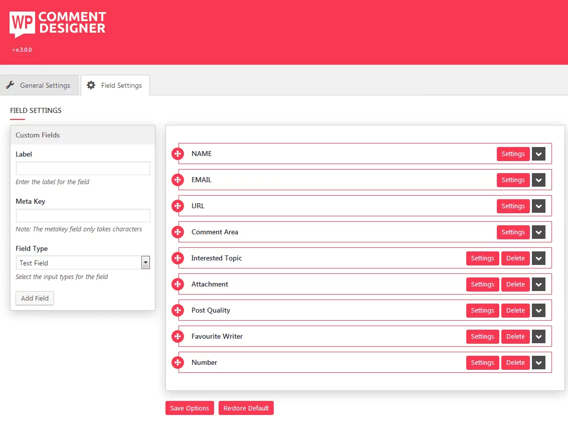The width and height of the screenshot is (568, 422).
Task: Click inside the Label input field
Action: coord(83,168)
